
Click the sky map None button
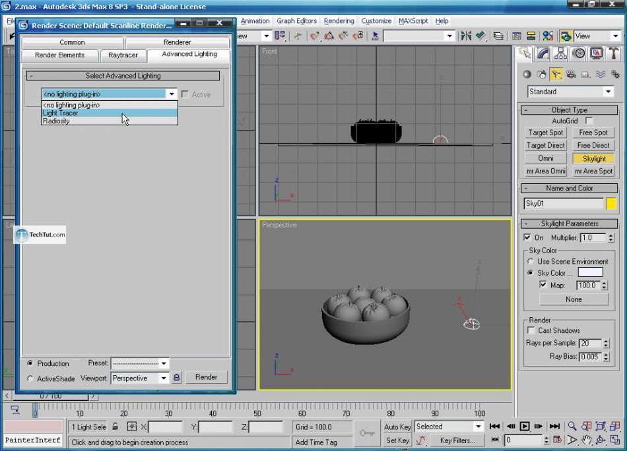click(x=574, y=299)
